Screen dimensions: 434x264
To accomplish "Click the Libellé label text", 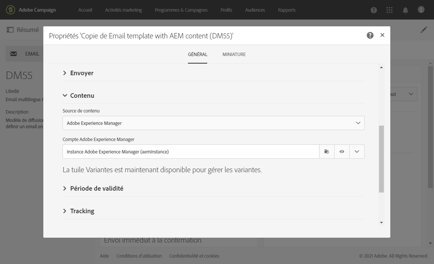I will [12, 91].
